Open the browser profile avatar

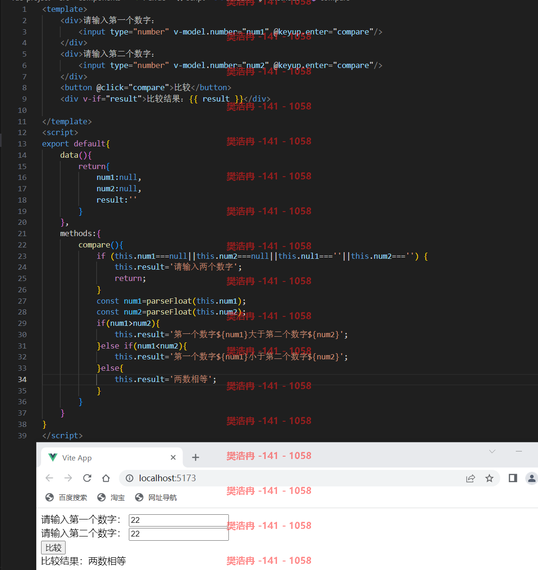tap(532, 478)
